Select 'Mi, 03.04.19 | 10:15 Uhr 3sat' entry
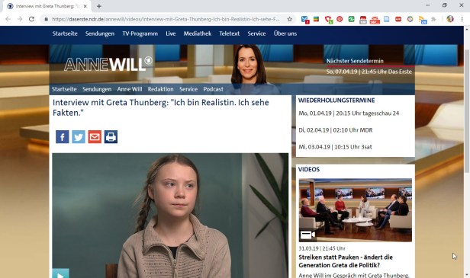This screenshot has height=278, width=470. click(x=335, y=147)
